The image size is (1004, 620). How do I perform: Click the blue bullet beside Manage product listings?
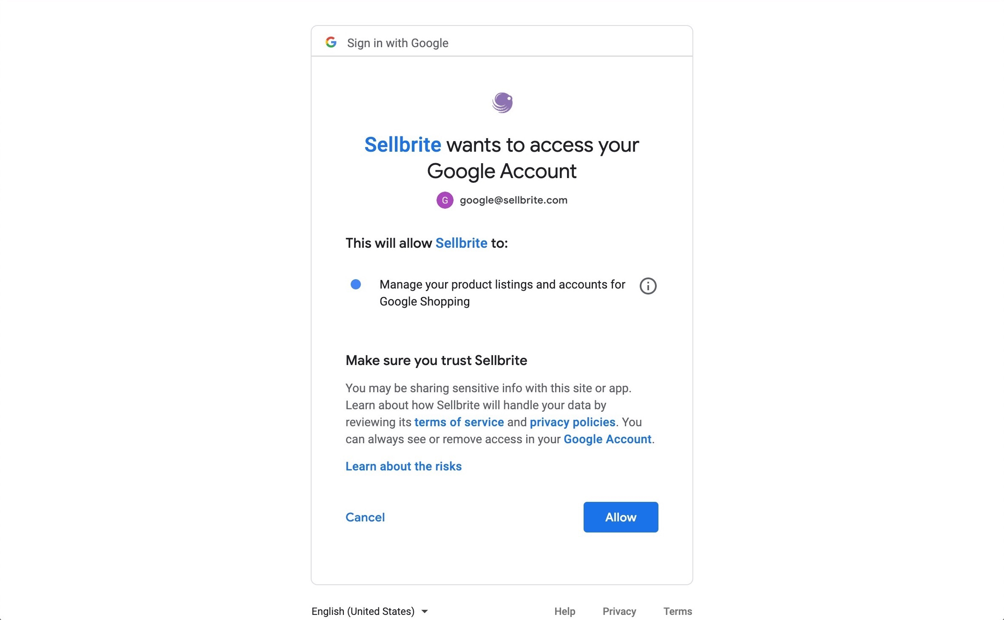356,284
